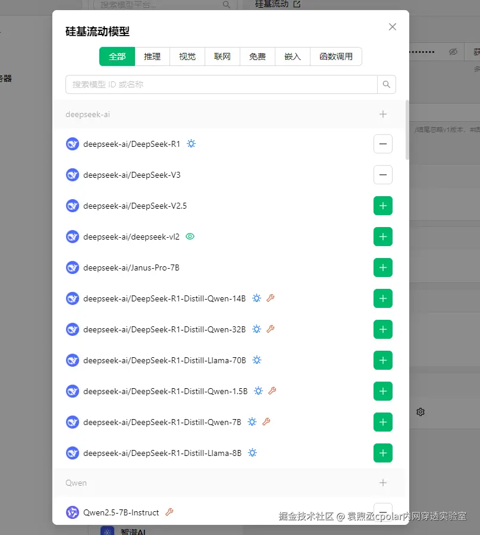The image size is (480, 535).
Task: Add all models in deepseek-ai group
Action: point(382,114)
